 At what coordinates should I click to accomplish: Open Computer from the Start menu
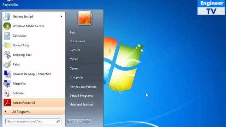[x=76, y=77]
